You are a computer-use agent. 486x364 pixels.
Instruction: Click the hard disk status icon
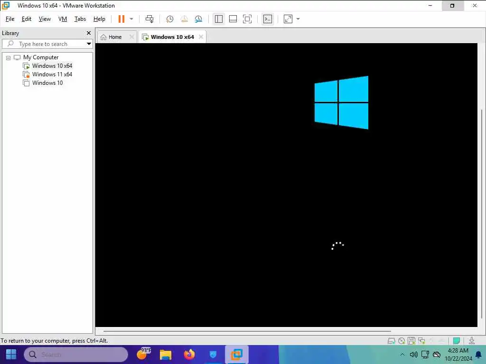(x=392, y=341)
